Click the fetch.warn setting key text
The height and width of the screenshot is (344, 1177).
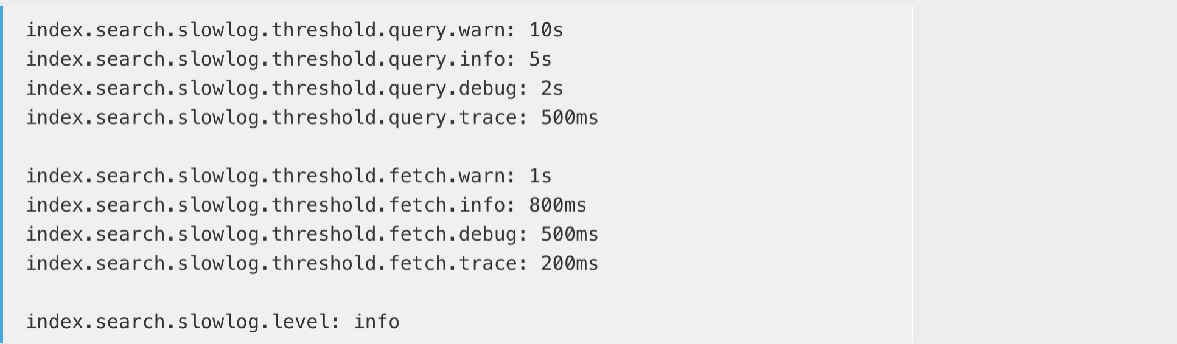coord(265,176)
